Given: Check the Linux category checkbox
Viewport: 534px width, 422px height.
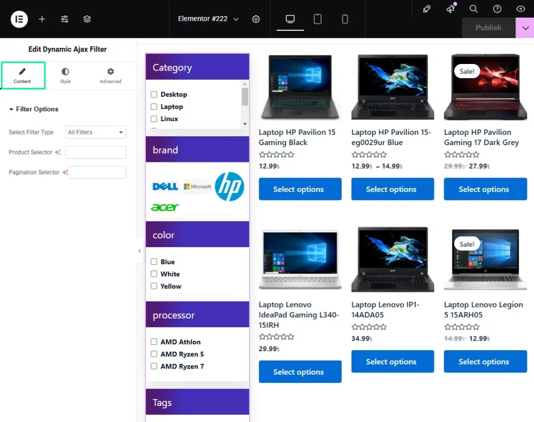Looking at the screenshot, I should pyautogui.click(x=154, y=119).
